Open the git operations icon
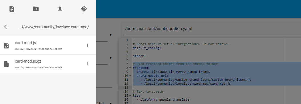 (84, 9)
